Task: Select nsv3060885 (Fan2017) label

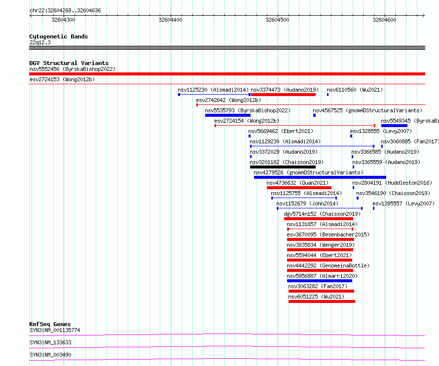Action: tap(410, 141)
